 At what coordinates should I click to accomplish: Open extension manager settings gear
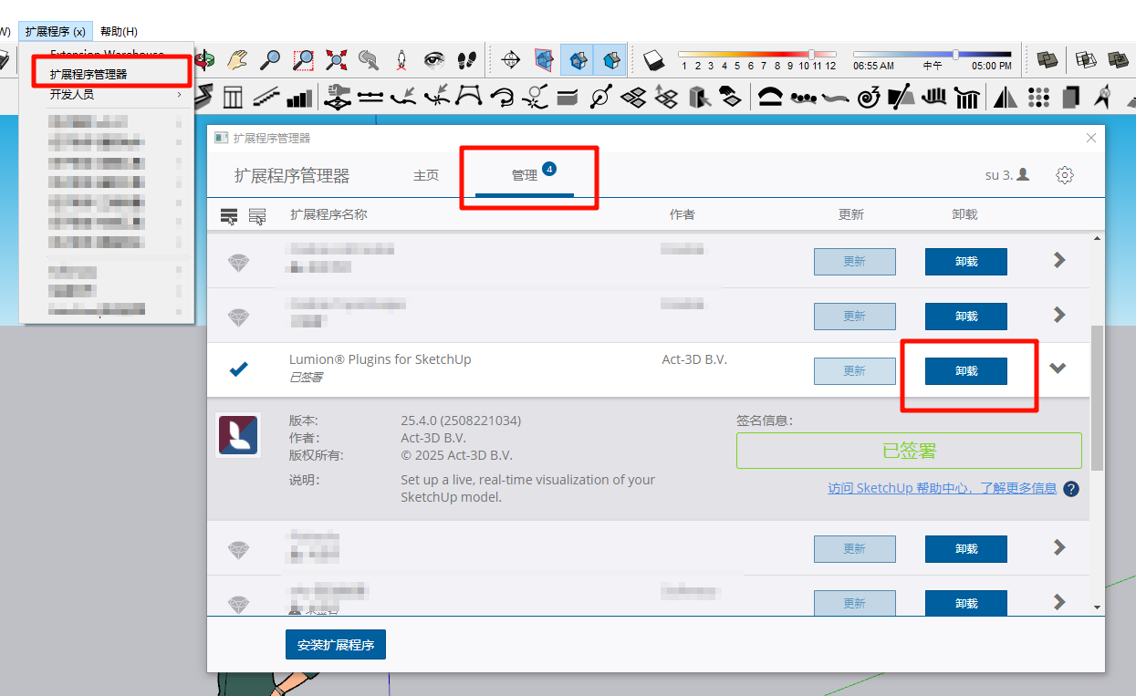click(1064, 175)
